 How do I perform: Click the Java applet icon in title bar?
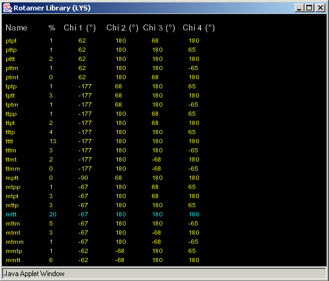click(x=7, y=8)
